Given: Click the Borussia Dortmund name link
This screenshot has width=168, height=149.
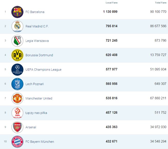Looking at the screenshot, I should [39, 55].
